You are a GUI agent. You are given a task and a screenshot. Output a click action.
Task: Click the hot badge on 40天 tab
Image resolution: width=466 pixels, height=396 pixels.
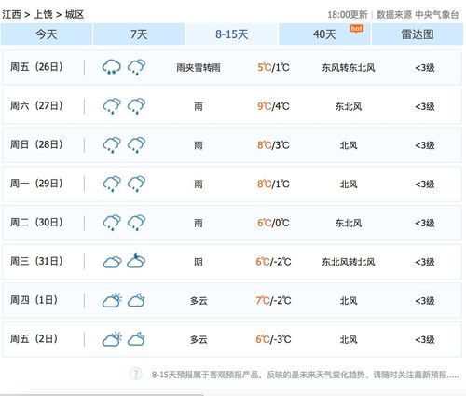point(356,29)
